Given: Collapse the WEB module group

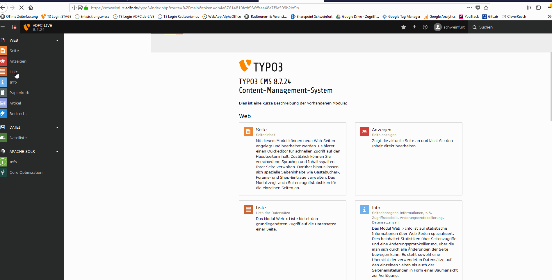Looking at the screenshot, I should [57, 40].
